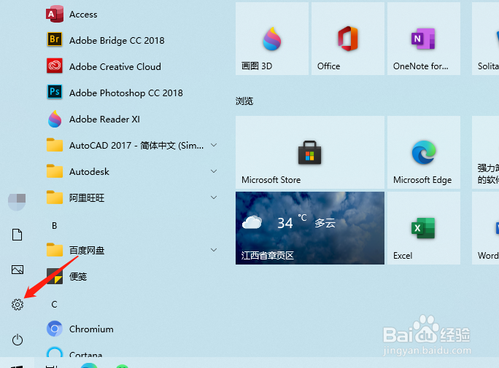Open the user account avatar
This screenshot has height=368, width=499.
point(17,202)
